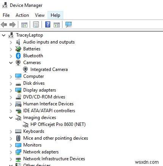
Task: Collapse the Imaging devices chevron
Action: click(x=11, y=118)
